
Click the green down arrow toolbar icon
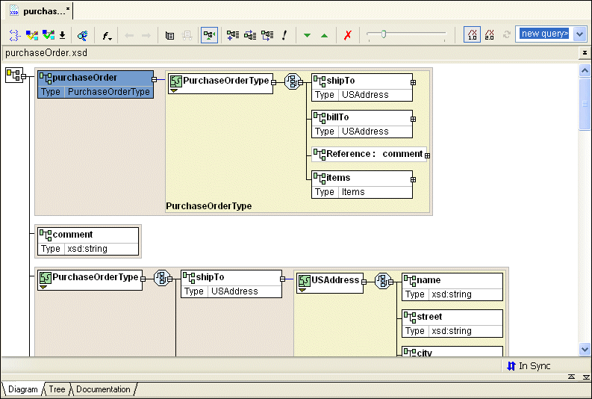tap(307, 35)
